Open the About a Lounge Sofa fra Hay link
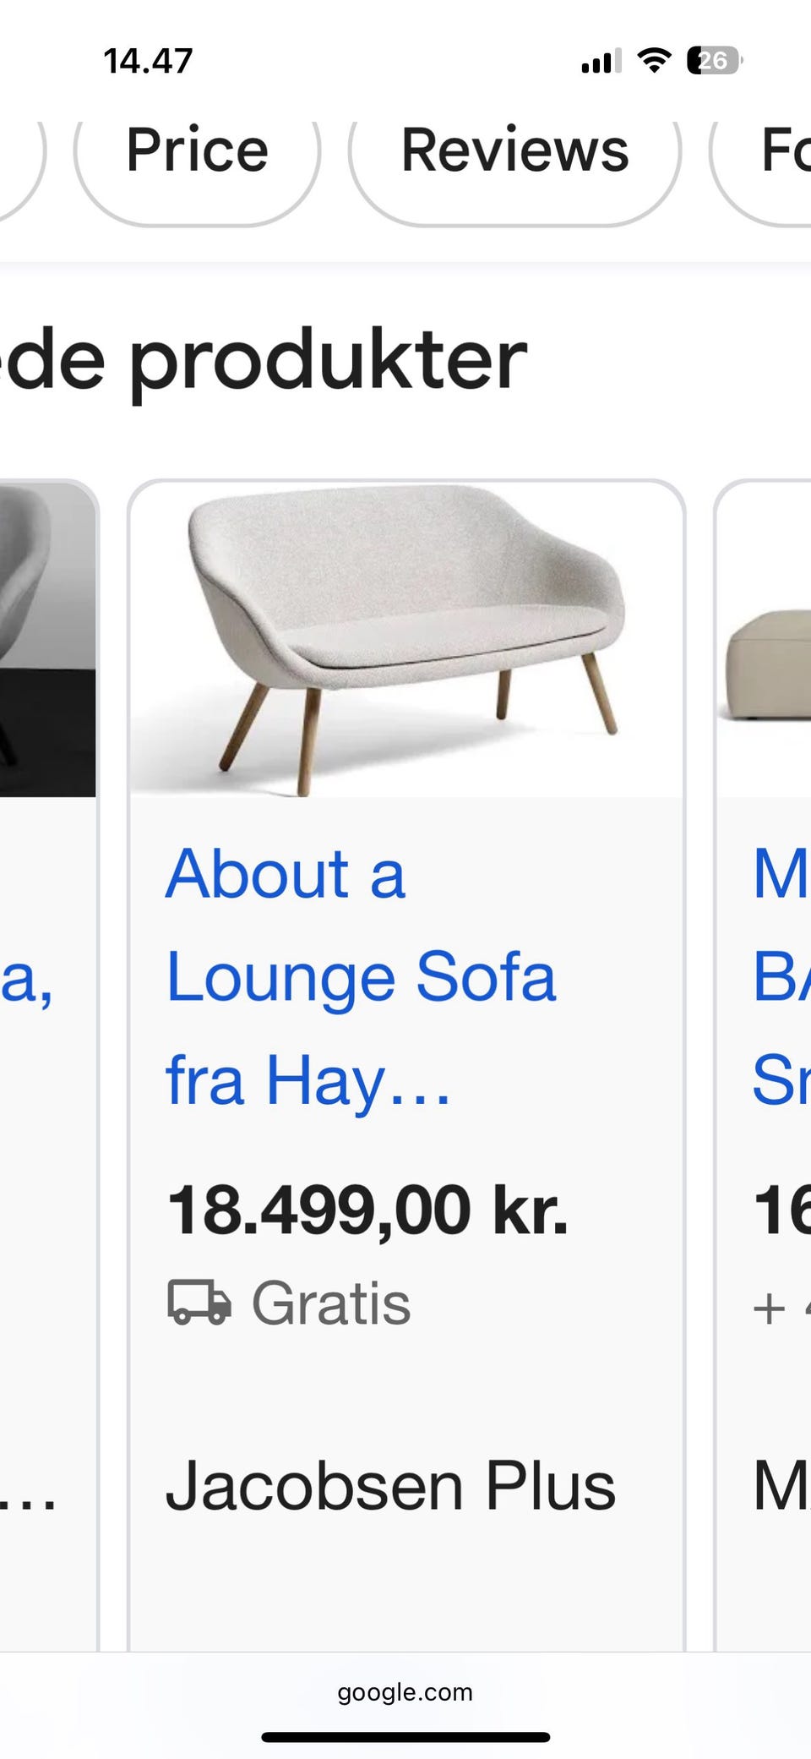 (x=362, y=976)
